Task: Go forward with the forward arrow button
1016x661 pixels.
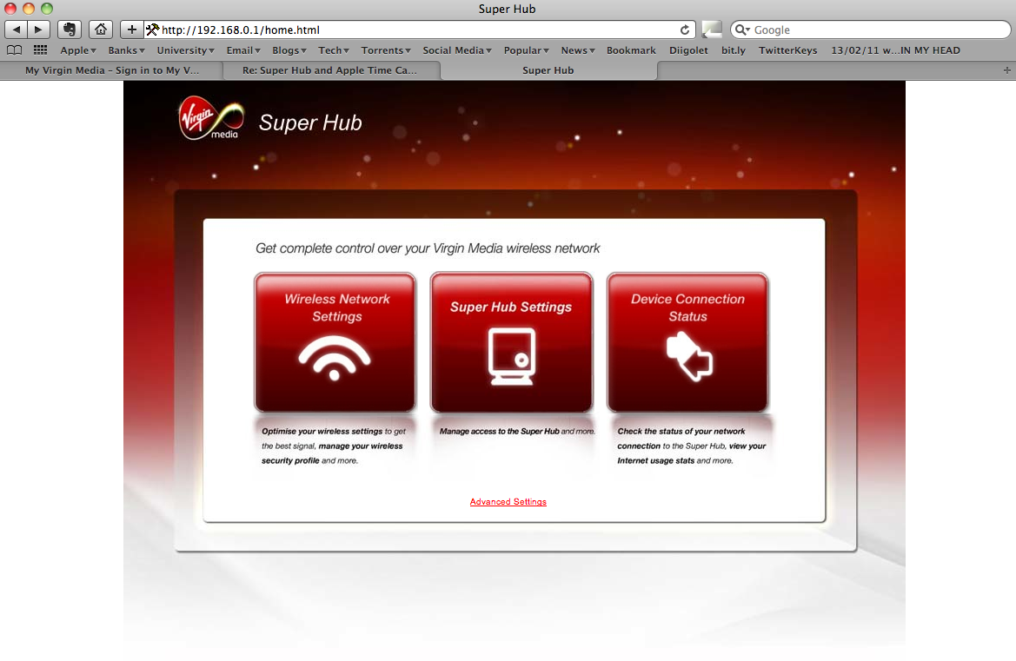Action: click(x=39, y=30)
